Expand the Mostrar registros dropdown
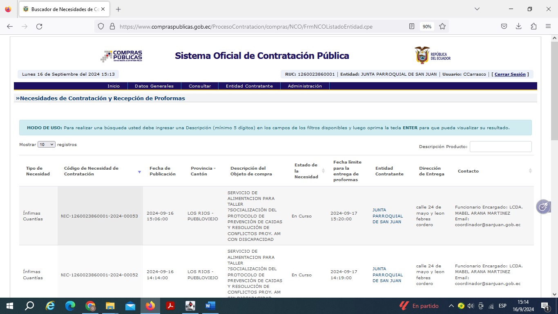 tap(46, 145)
